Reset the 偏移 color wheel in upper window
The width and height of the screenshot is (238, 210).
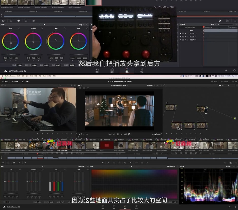point(87,29)
